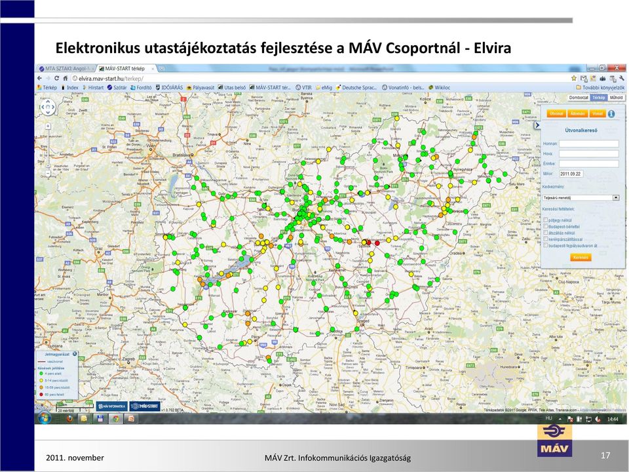Viewport: 629px width, 472px height.
Task: Switch map view to Térkép
Action: (x=599, y=98)
